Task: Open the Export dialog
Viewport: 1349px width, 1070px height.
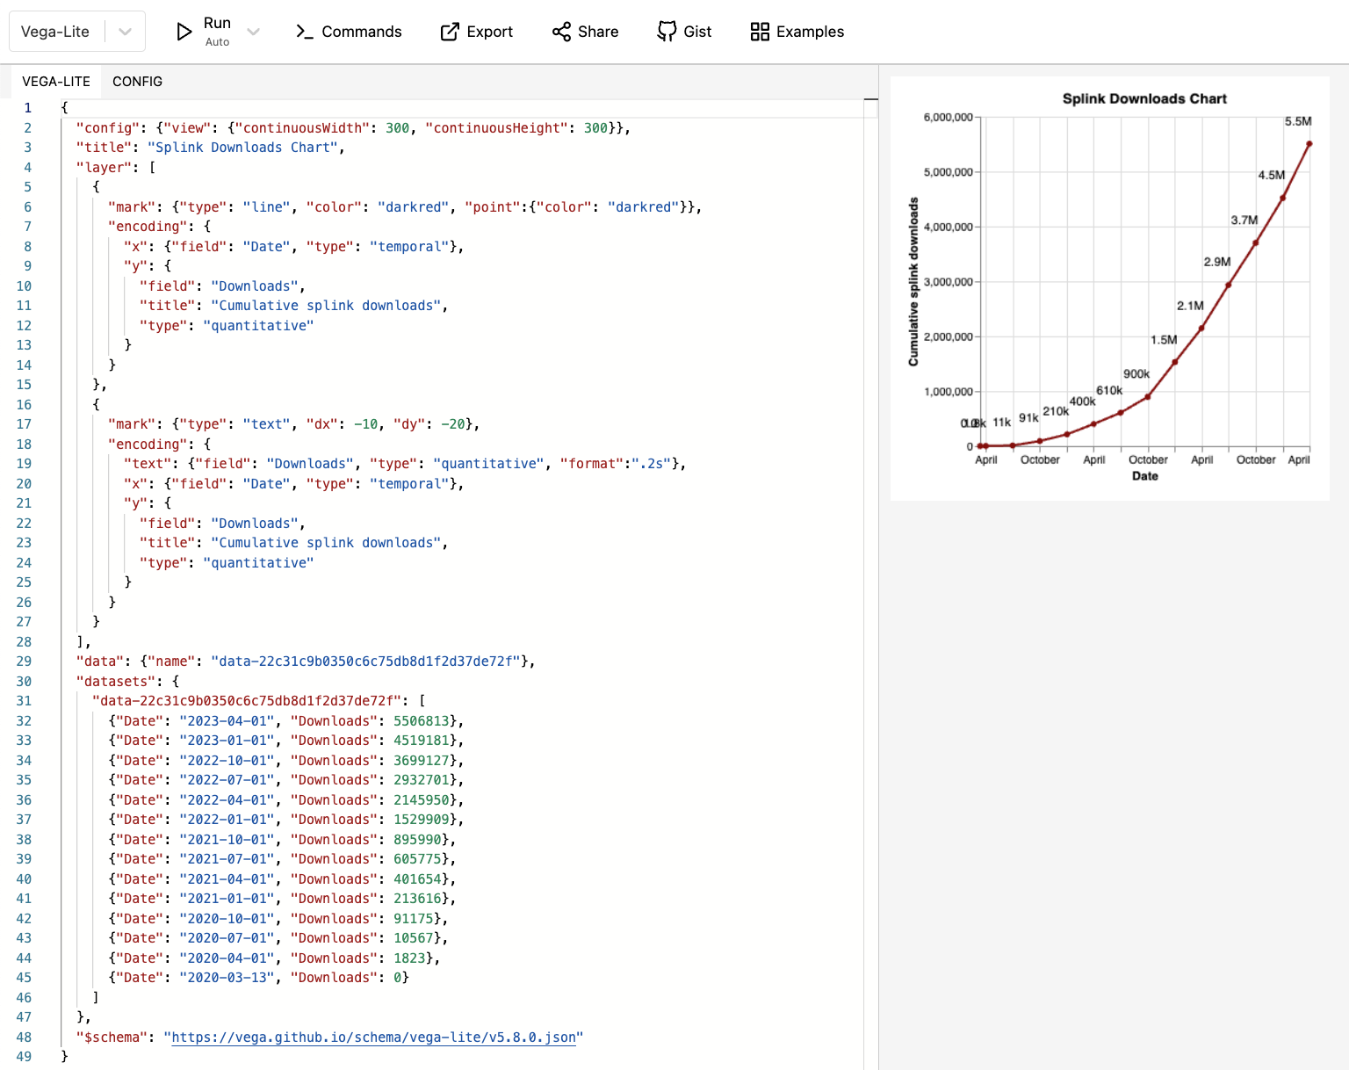Action: (x=476, y=32)
